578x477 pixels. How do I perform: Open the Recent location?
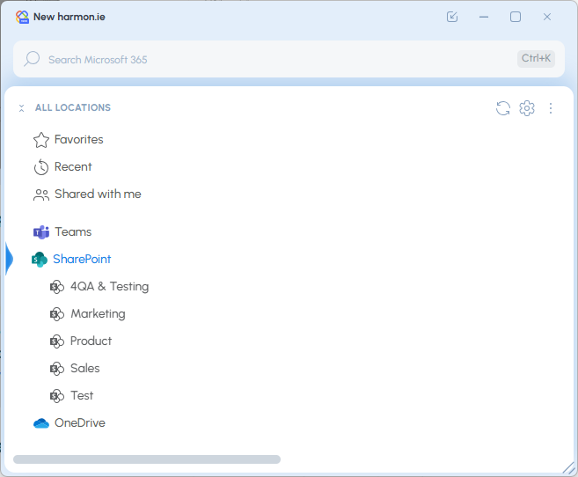coord(73,166)
